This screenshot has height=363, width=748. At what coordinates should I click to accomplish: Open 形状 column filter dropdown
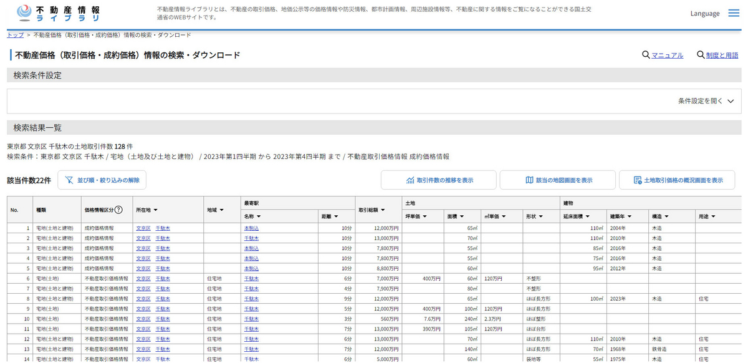(540, 216)
